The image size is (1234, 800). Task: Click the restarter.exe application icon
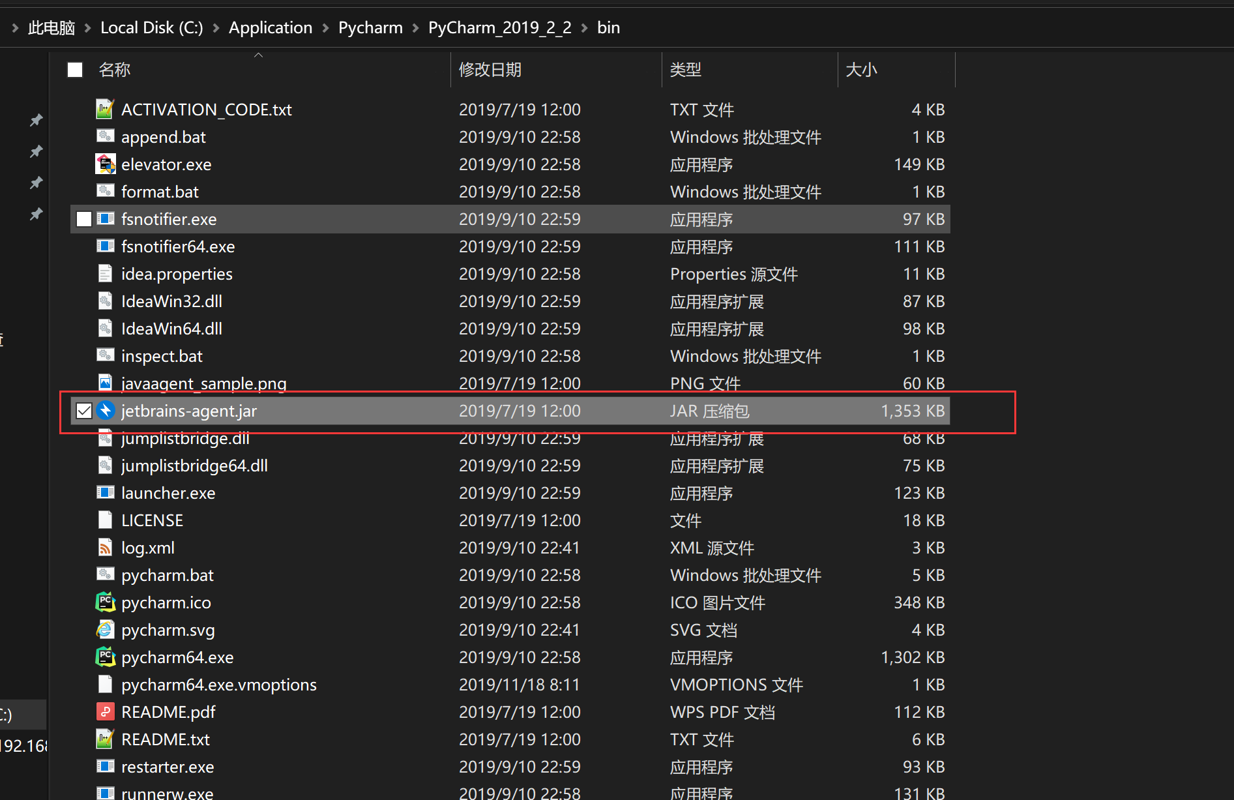[x=105, y=766]
